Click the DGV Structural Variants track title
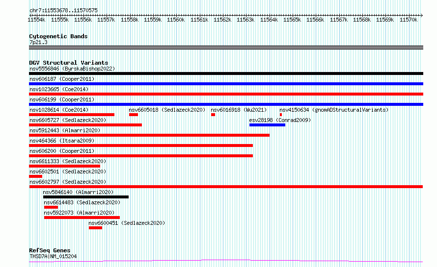The width and height of the screenshot is (437, 267). click(x=69, y=63)
